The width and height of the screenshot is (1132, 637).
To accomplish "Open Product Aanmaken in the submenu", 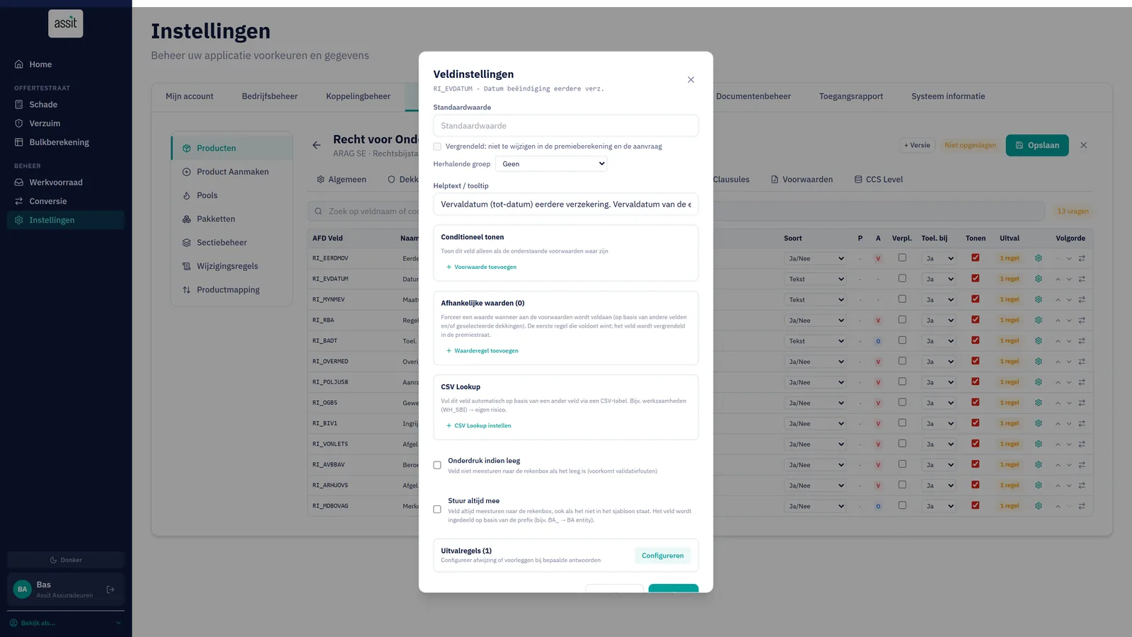I will coord(232,172).
